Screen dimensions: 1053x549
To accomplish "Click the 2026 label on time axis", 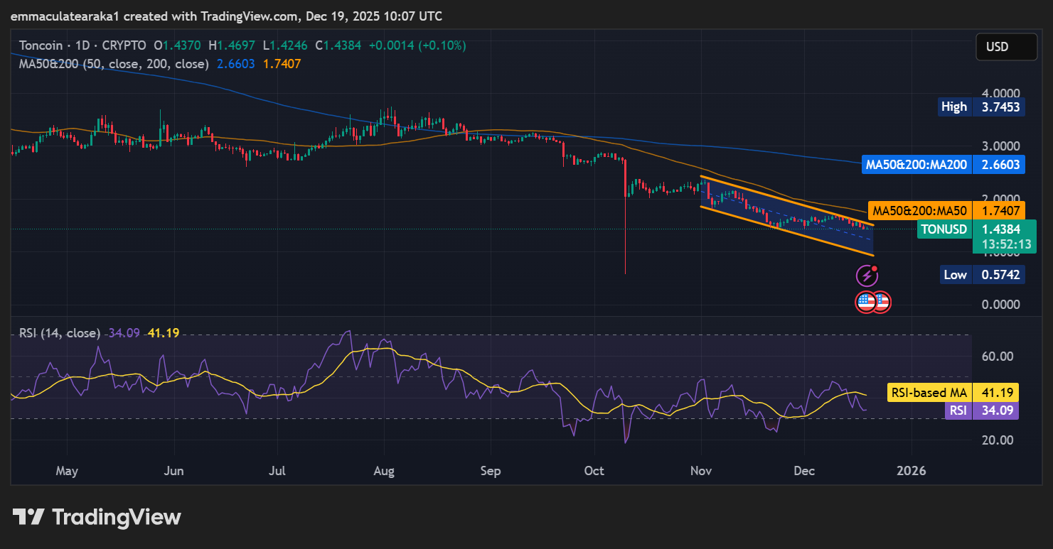I will pyautogui.click(x=912, y=471).
